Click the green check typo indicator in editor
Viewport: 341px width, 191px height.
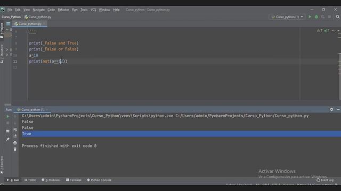327,31
